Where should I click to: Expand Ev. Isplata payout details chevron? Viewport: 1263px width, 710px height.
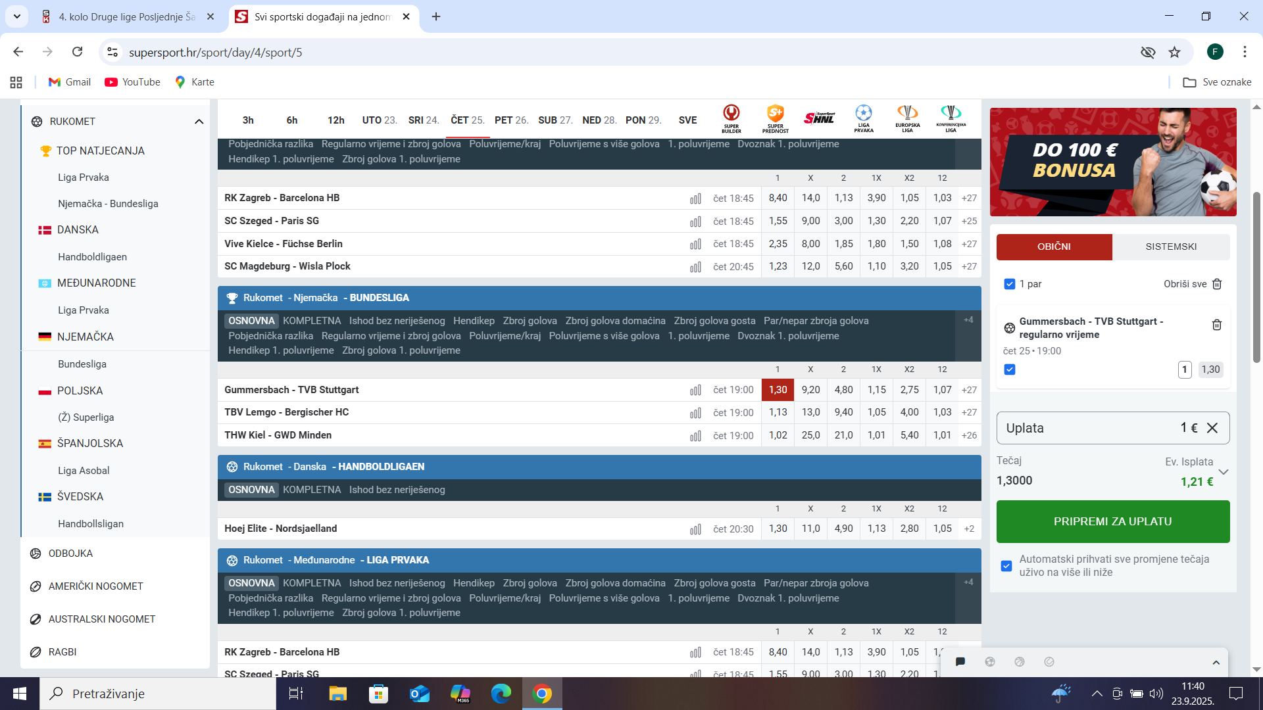coord(1224,472)
